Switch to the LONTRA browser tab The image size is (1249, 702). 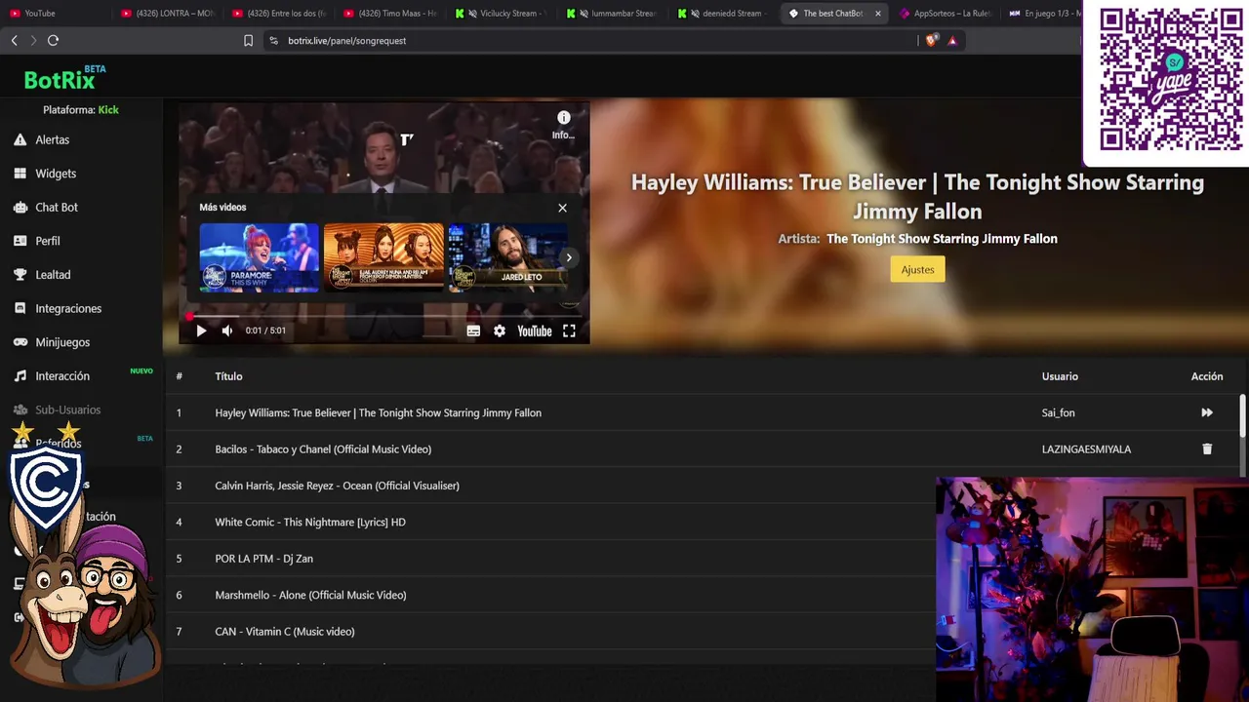[168, 14]
